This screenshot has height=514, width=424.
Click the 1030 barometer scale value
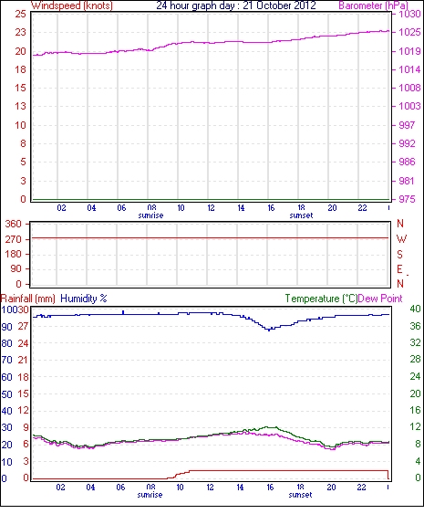(x=409, y=14)
